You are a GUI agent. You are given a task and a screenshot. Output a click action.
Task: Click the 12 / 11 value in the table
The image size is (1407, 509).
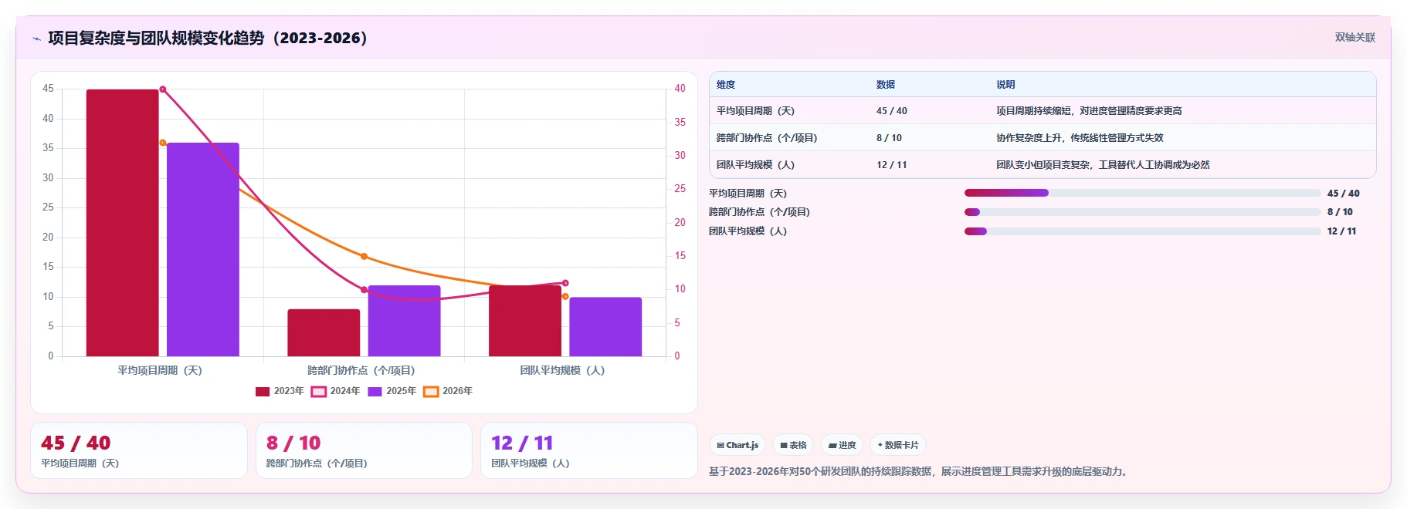[892, 165]
